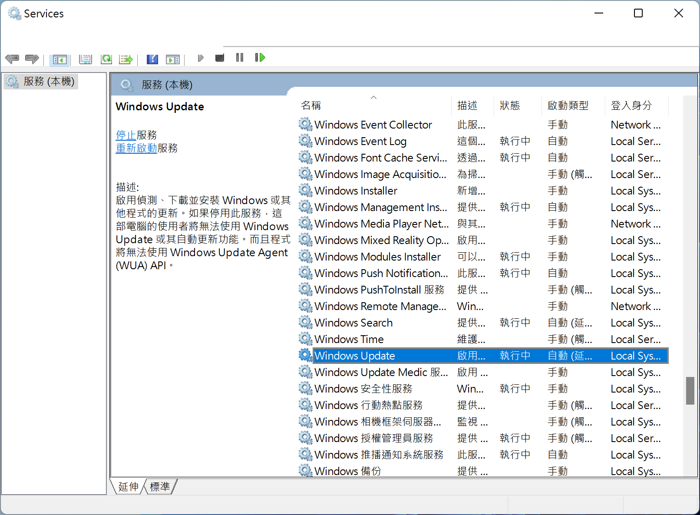The width and height of the screenshot is (700, 515).
Task: Sort by the 狀態 column header
Action: point(518,106)
